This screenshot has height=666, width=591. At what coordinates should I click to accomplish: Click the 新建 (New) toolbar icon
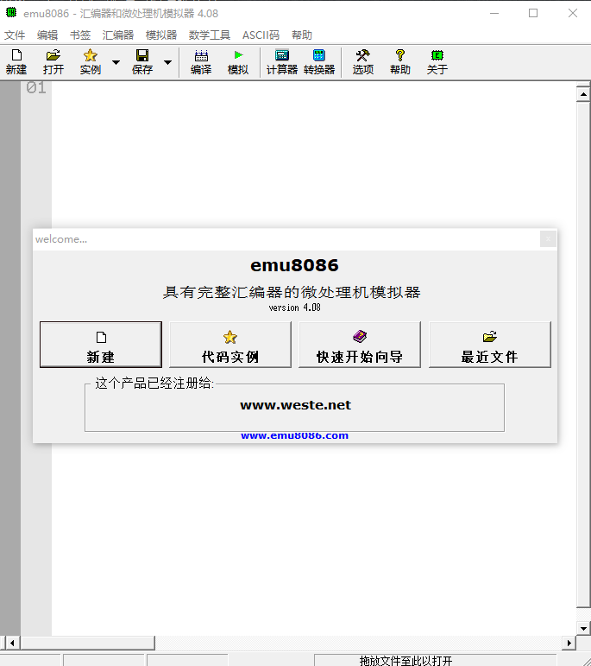[x=16, y=62]
